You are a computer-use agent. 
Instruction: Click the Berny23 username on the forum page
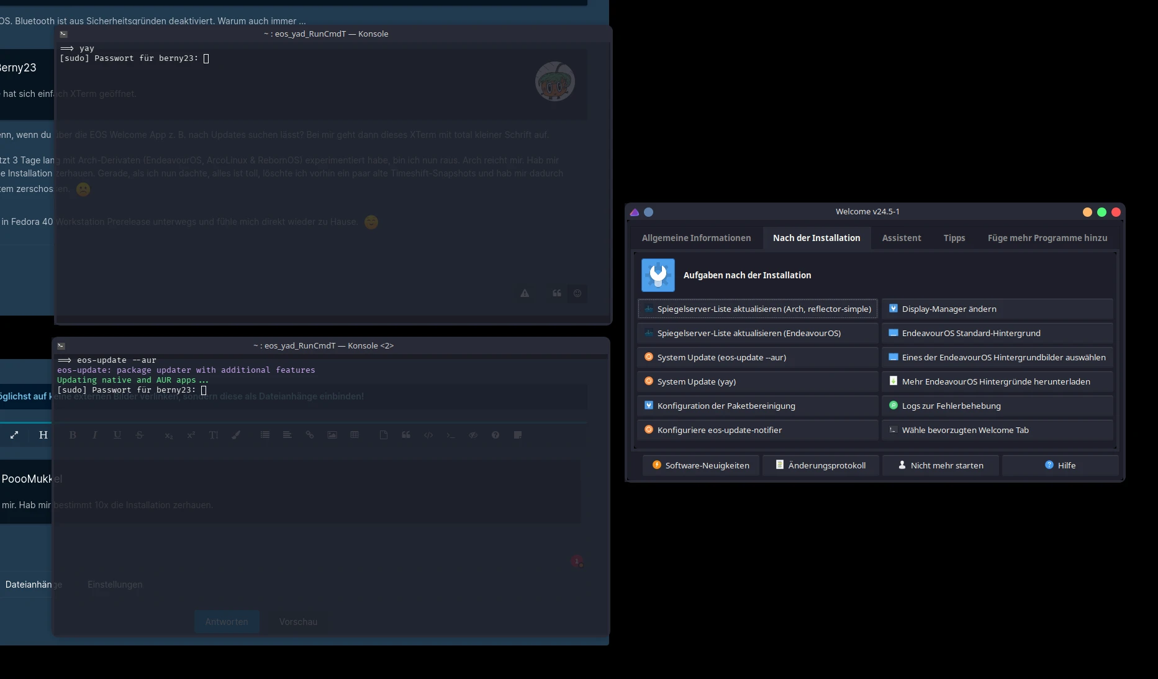tap(17, 68)
